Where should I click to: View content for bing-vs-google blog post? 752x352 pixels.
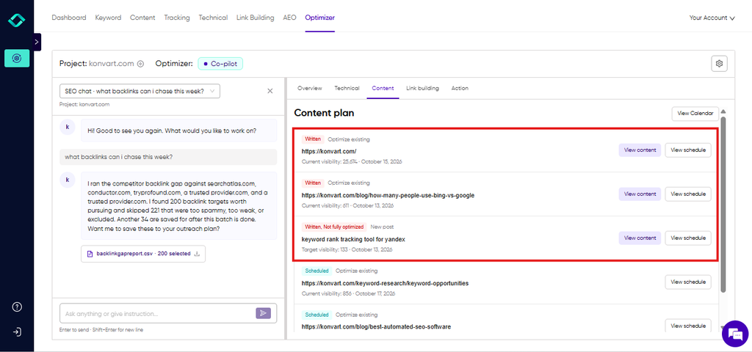pyautogui.click(x=640, y=194)
